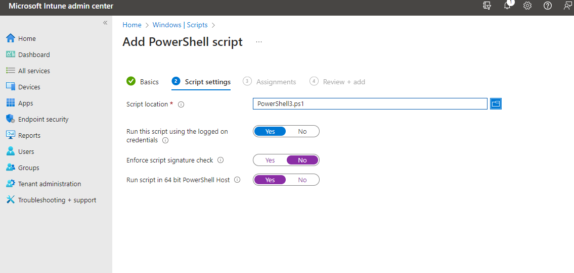Open the Help question mark icon
Screen dimensions: 574x273
(548, 6)
